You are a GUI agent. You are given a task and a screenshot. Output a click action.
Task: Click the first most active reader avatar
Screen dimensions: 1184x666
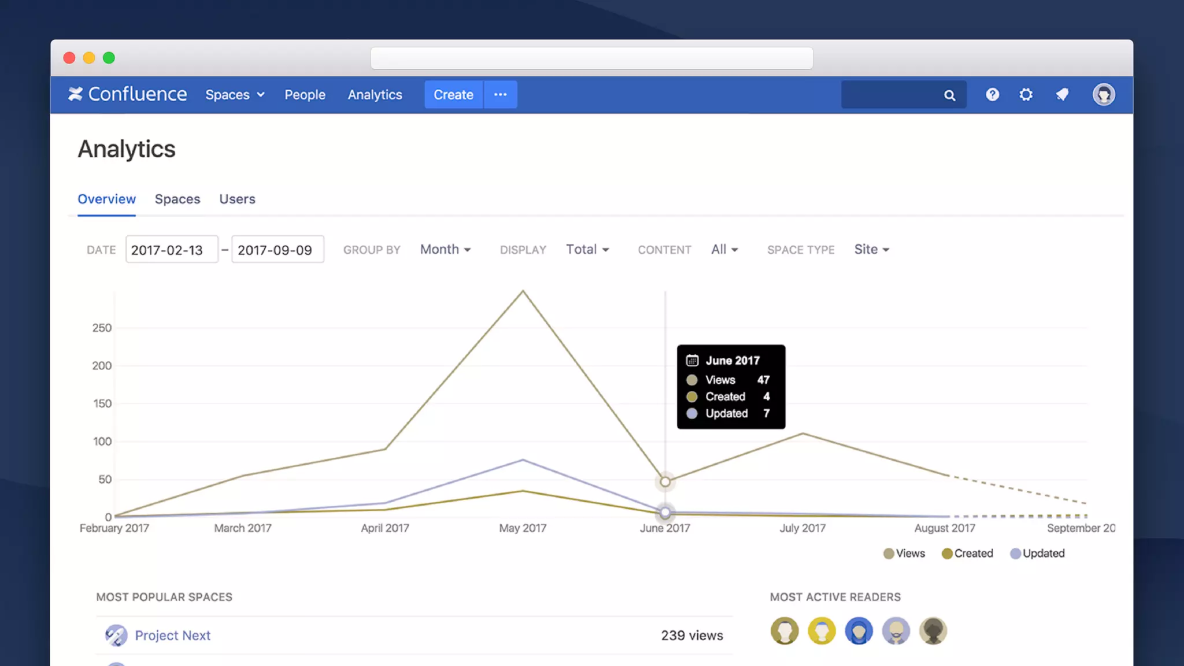(785, 631)
